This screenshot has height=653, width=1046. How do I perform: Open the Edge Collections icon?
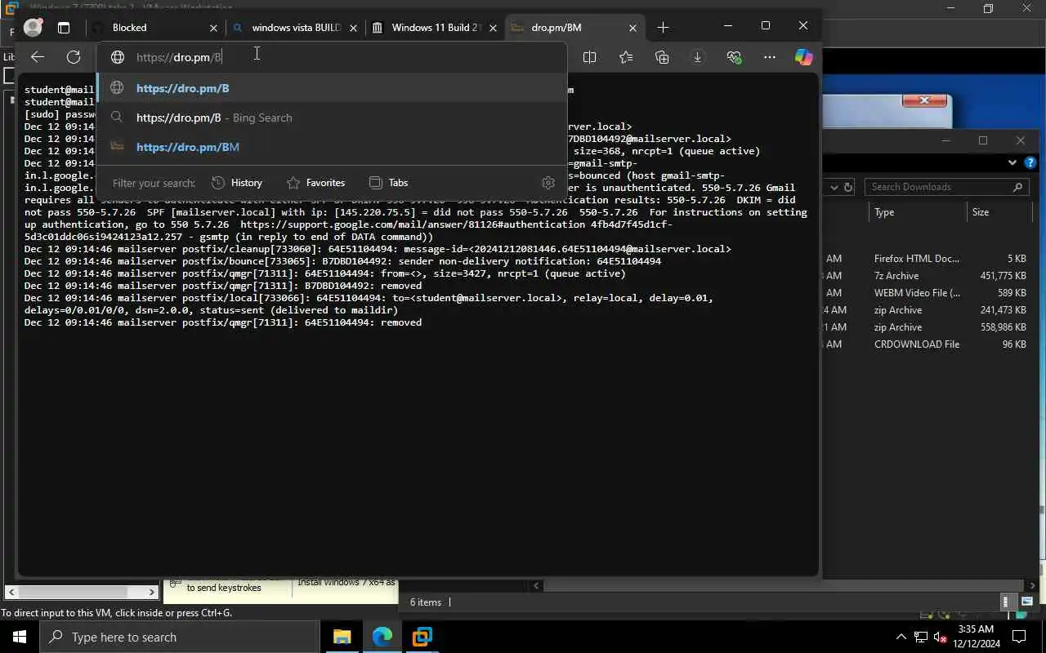(662, 57)
